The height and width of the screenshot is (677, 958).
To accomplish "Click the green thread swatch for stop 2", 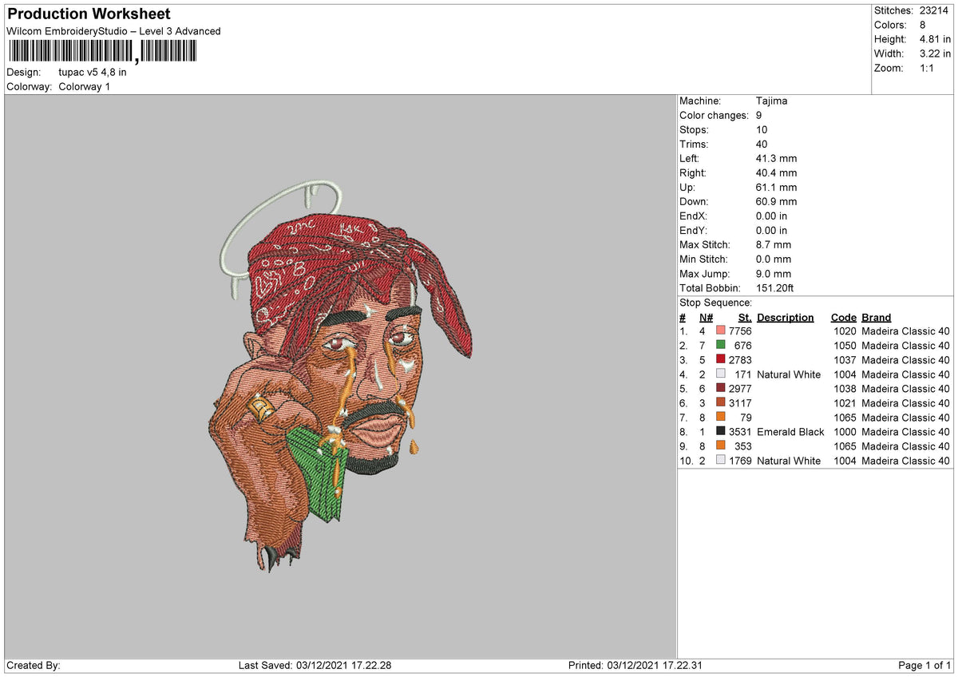I will tap(719, 345).
